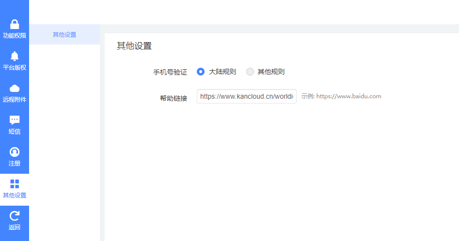Click example text https://www.baidu.com
Screen dimensions: 459x241
(348, 96)
